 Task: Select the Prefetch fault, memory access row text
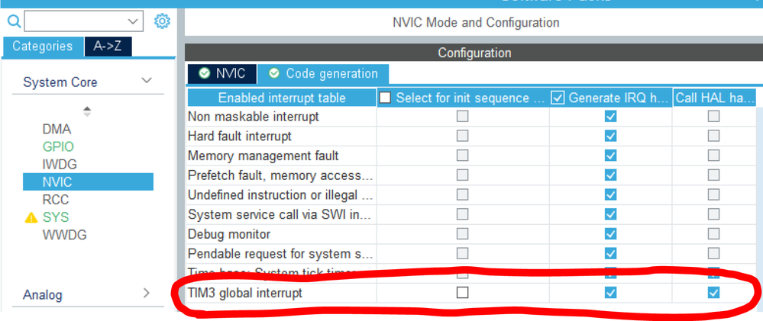tap(281, 175)
